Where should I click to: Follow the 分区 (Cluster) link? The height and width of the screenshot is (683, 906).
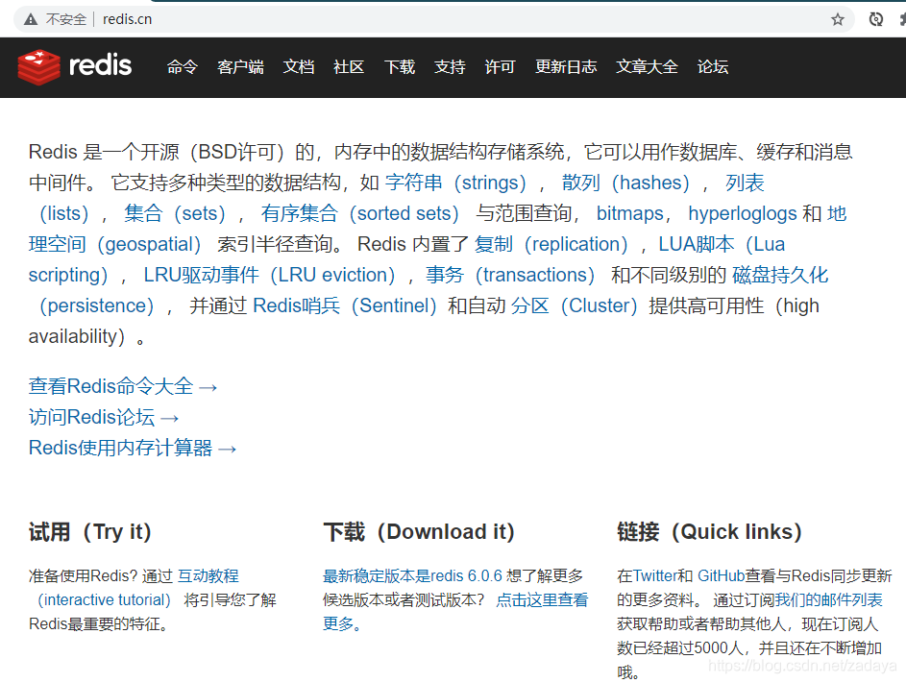click(x=575, y=305)
